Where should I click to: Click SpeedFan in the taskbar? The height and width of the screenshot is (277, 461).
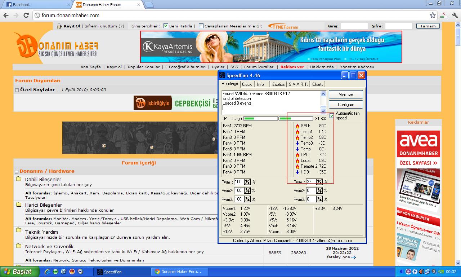click(122, 272)
